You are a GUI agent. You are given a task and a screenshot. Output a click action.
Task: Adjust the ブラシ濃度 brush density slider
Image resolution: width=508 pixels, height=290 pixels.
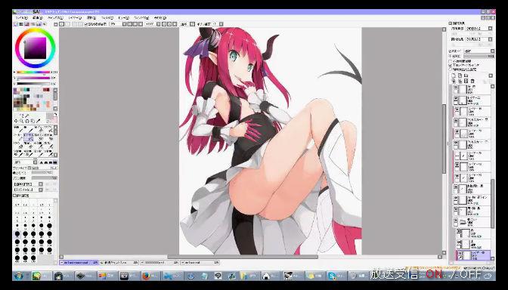(x=44, y=177)
